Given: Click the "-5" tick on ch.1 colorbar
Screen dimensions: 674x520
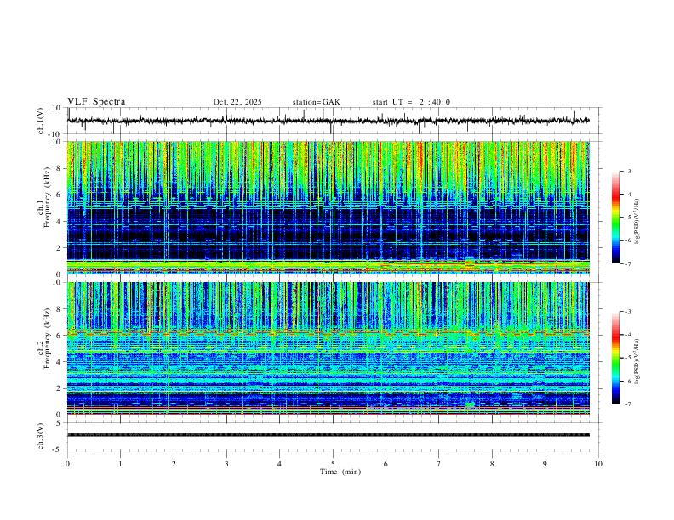Looking at the screenshot, I should coord(627,218).
